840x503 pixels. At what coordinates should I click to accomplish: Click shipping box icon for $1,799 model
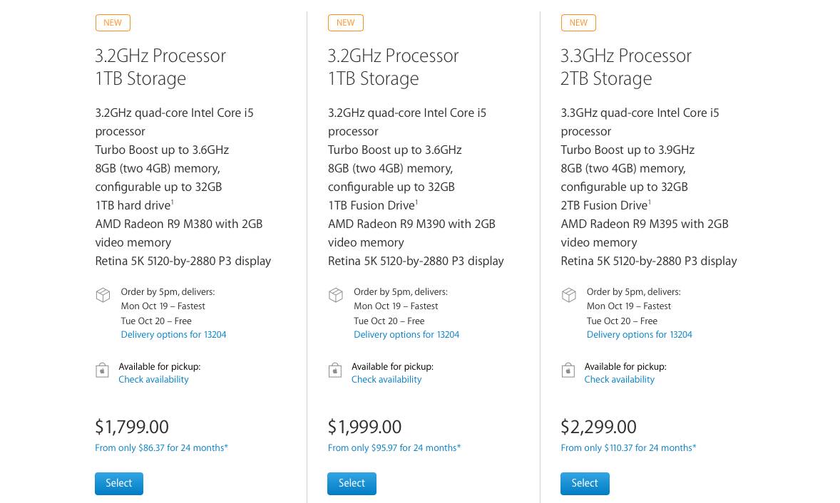pos(103,295)
